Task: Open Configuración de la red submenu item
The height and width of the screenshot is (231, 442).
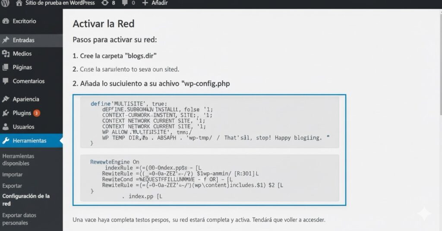Action: (x=26, y=199)
